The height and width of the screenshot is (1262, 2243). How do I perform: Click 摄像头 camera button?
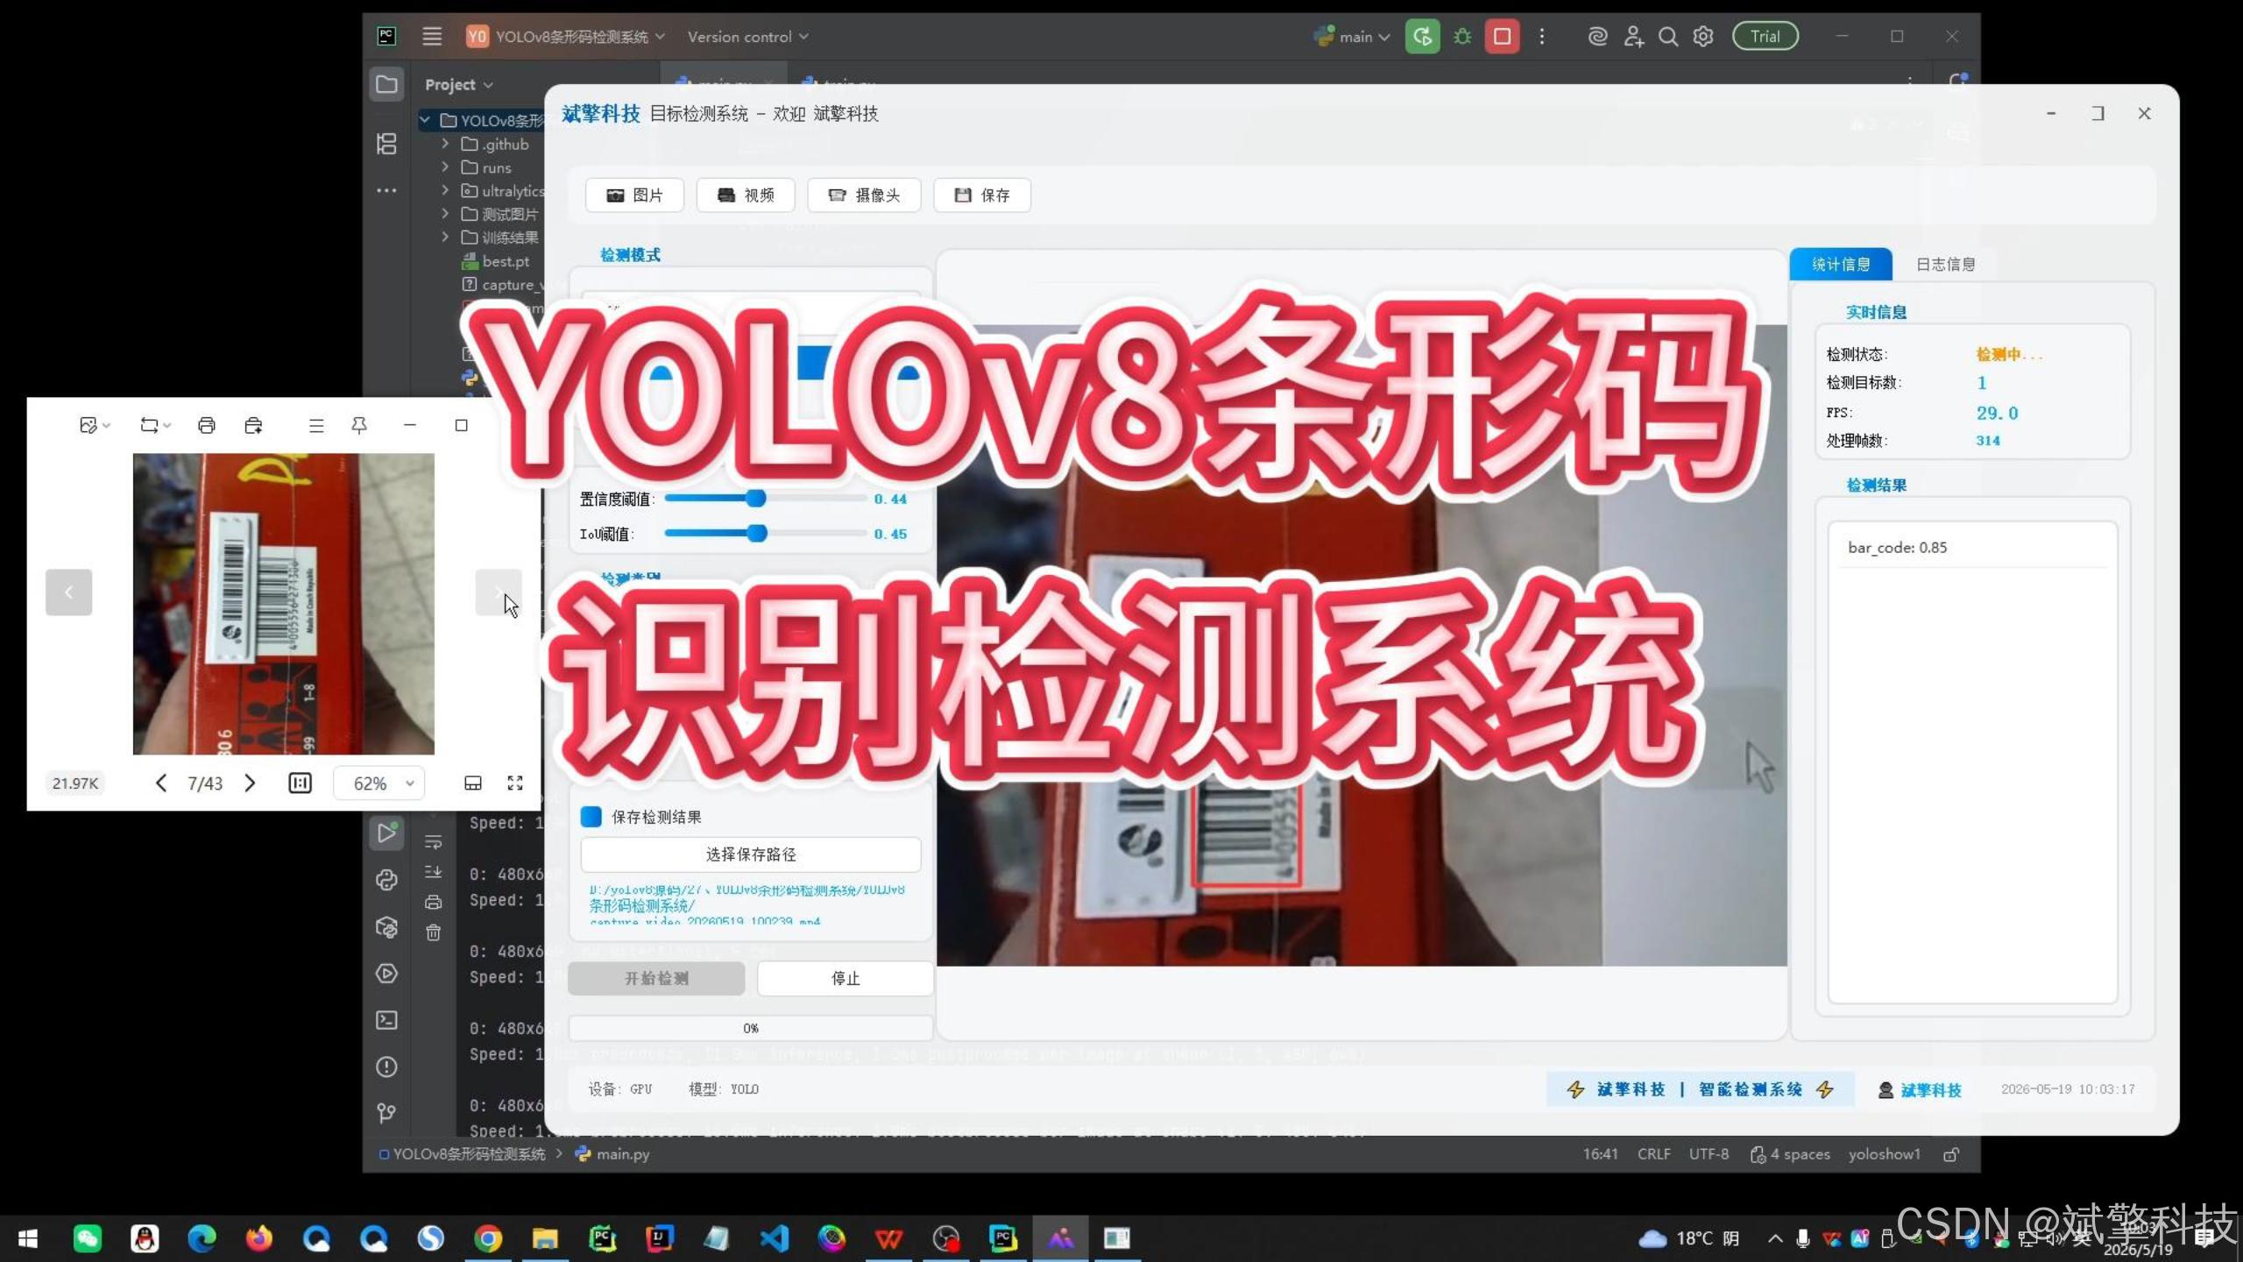coord(864,195)
